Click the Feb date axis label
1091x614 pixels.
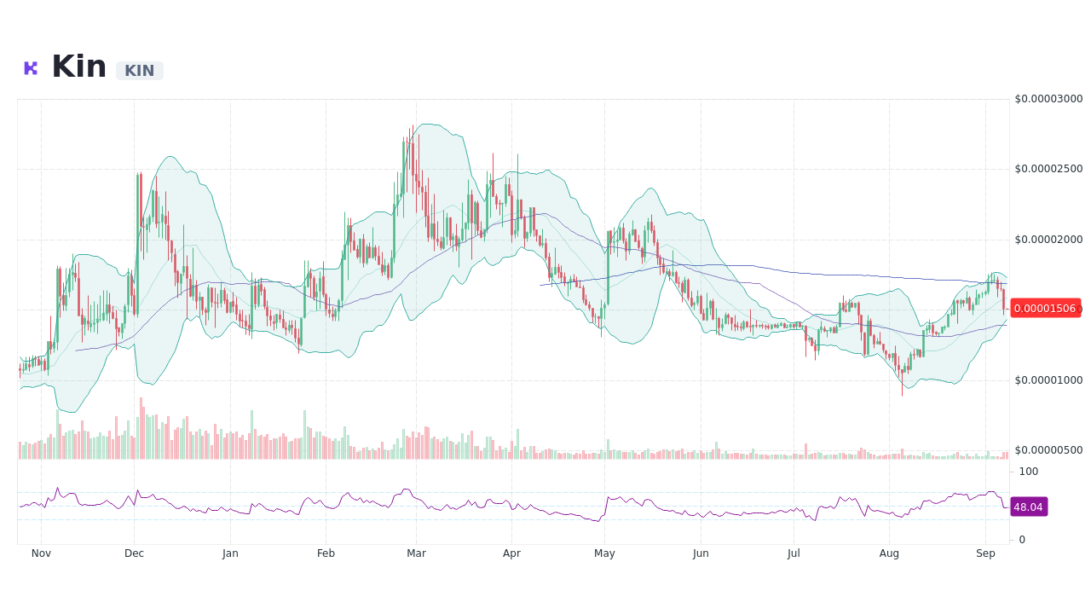click(x=326, y=553)
